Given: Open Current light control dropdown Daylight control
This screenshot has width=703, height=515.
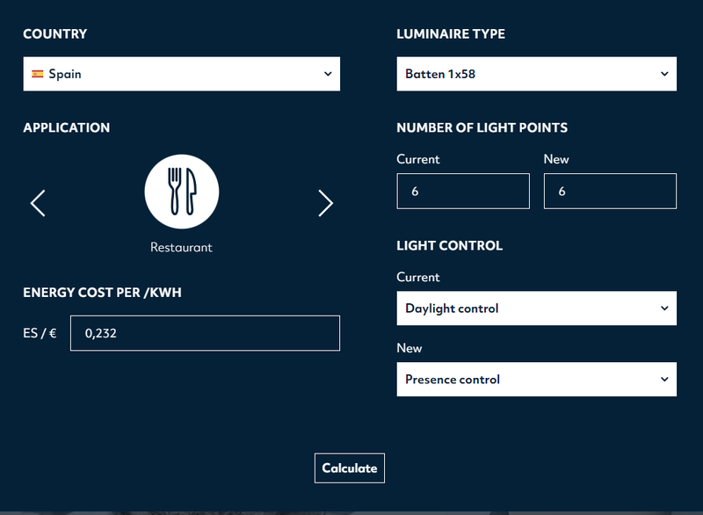Looking at the screenshot, I should 537,308.
